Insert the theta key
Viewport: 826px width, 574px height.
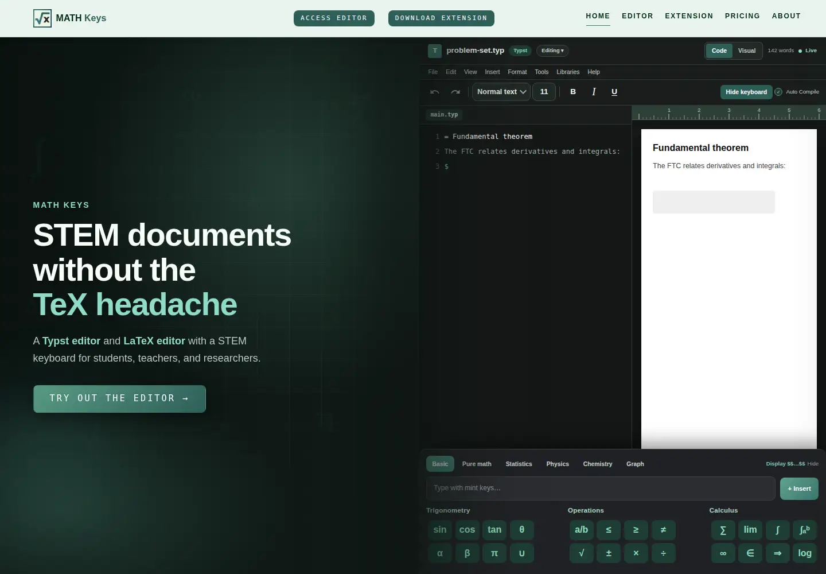pos(522,530)
